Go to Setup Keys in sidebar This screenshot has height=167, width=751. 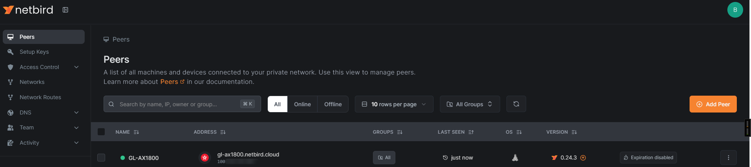(34, 52)
